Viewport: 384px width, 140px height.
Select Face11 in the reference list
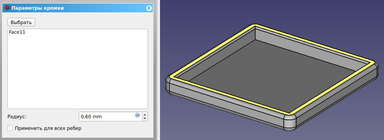pos(17,32)
